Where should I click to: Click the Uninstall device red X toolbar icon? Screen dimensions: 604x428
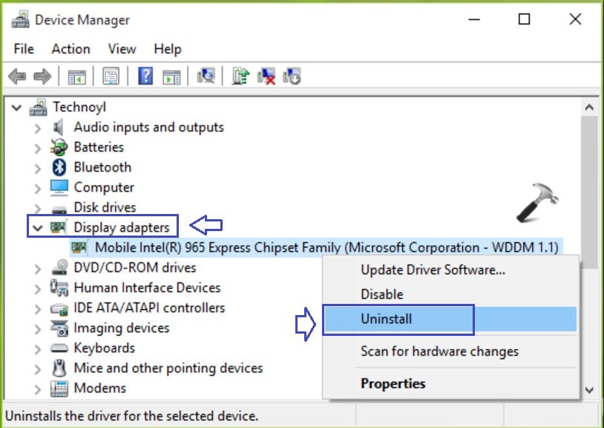click(x=266, y=76)
